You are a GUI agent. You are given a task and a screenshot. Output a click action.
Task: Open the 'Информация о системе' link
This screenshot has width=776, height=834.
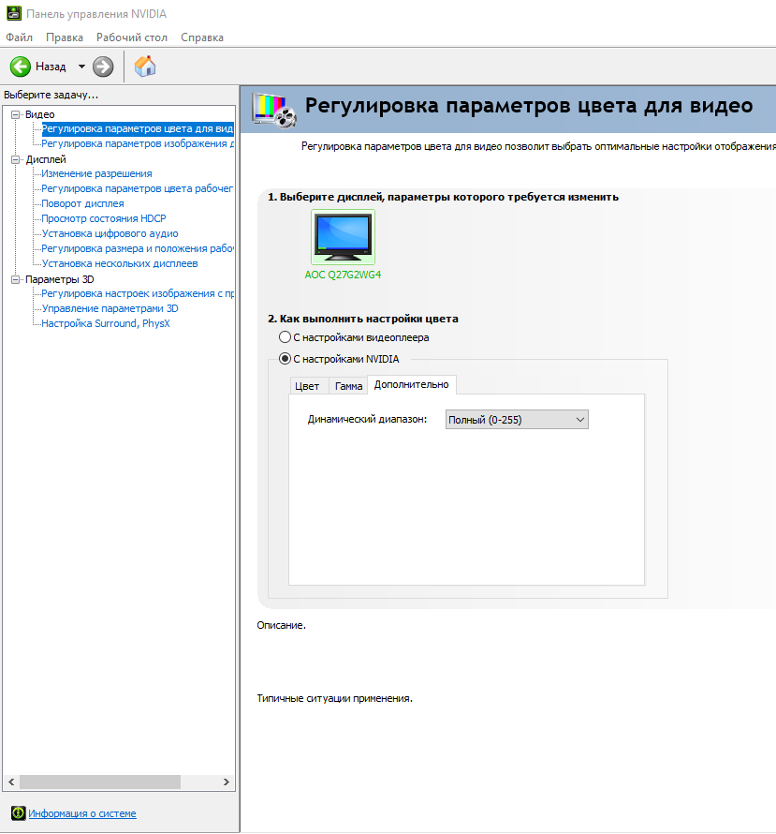pos(82,813)
